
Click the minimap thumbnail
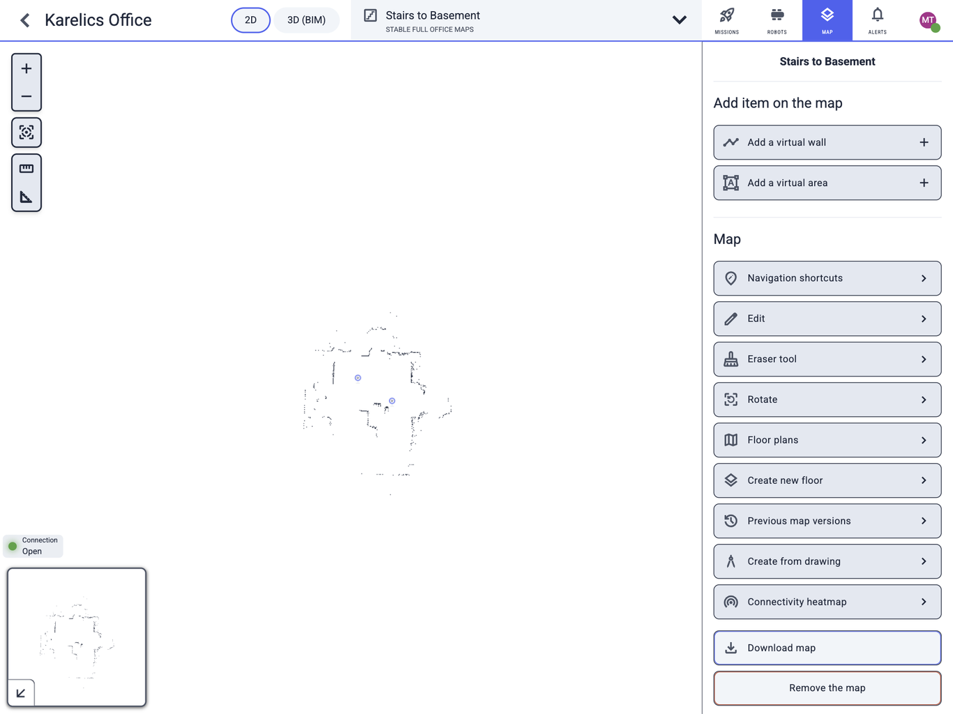pyautogui.click(x=77, y=637)
